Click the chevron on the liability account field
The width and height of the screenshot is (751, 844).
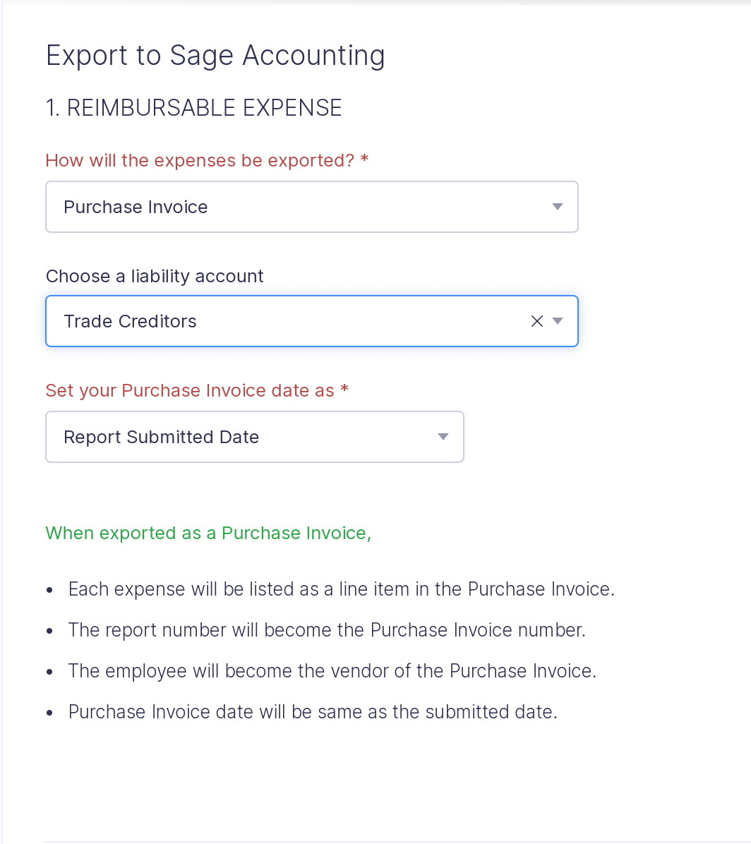558,320
